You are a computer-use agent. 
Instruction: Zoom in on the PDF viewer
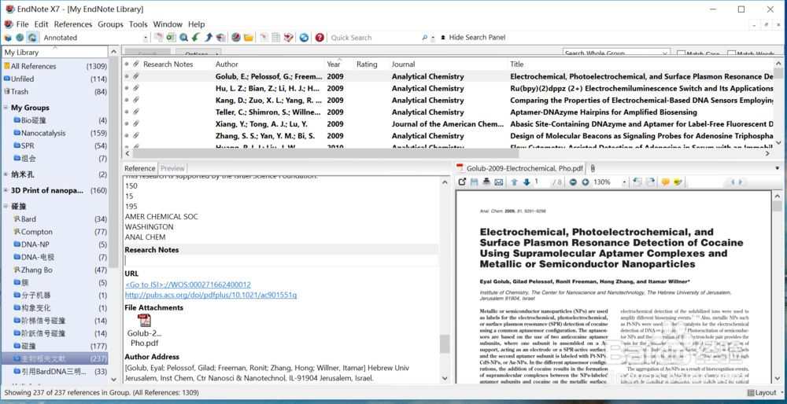tap(586, 182)
